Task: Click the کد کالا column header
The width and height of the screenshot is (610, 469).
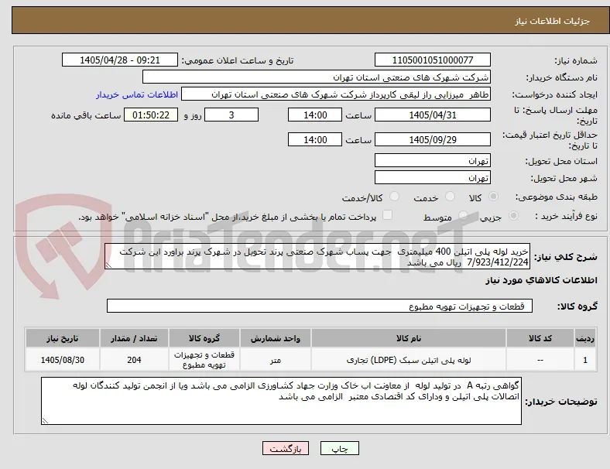Action: [540, 338]
